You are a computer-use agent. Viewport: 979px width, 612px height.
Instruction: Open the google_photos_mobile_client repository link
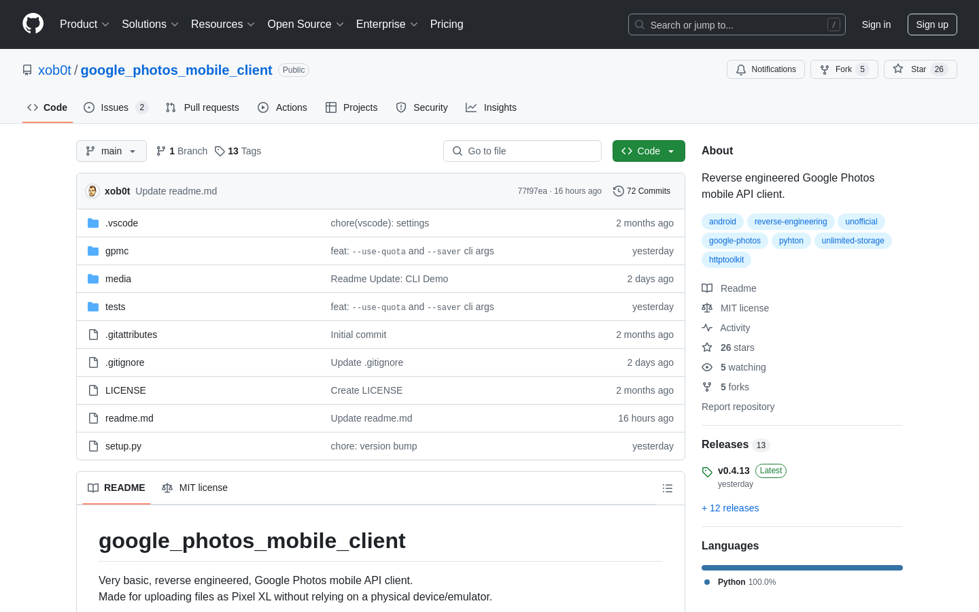(176, 70)
